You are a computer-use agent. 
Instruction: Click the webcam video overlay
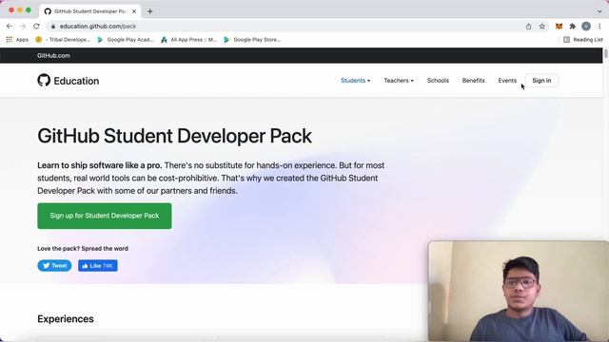519,291
